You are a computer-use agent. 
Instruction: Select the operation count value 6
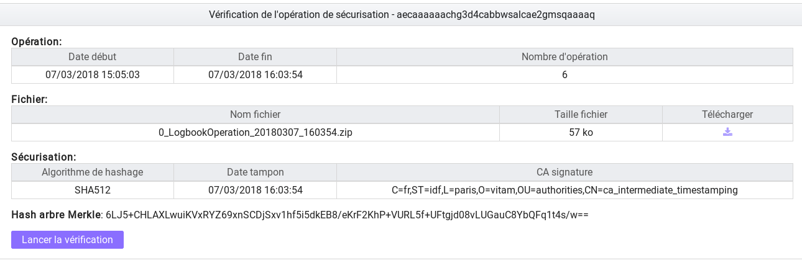click(565, 74)
